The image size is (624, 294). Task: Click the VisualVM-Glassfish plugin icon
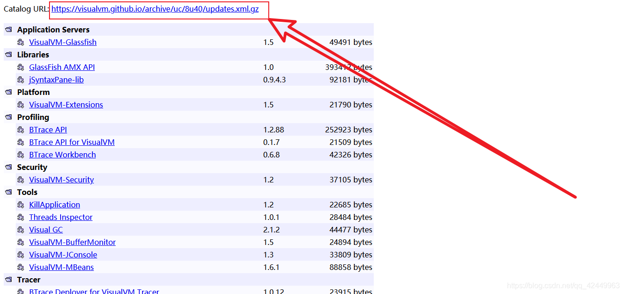point(21,42)
